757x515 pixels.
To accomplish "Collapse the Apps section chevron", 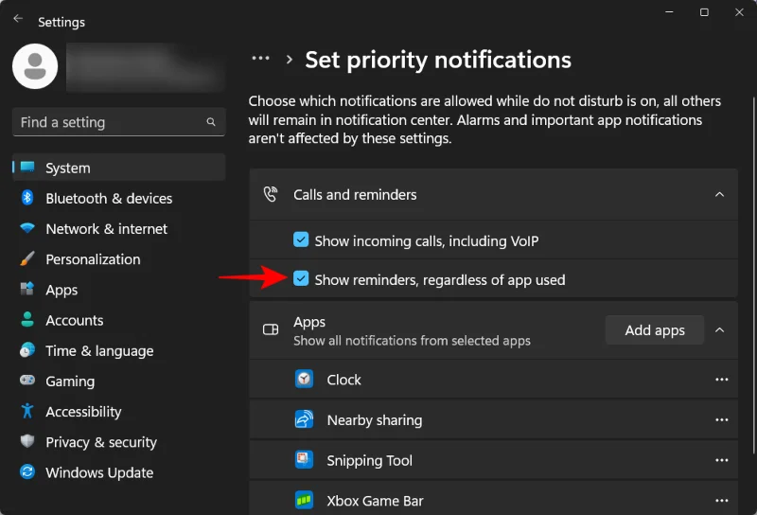I will pos(719,330).
